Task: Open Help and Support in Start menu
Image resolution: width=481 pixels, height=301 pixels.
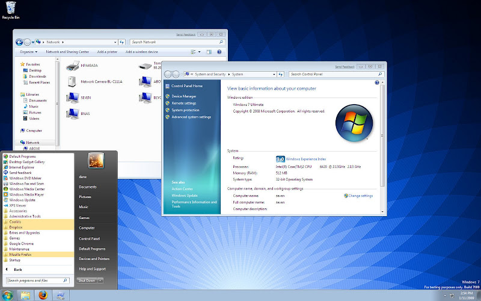Action: point(92,268)
